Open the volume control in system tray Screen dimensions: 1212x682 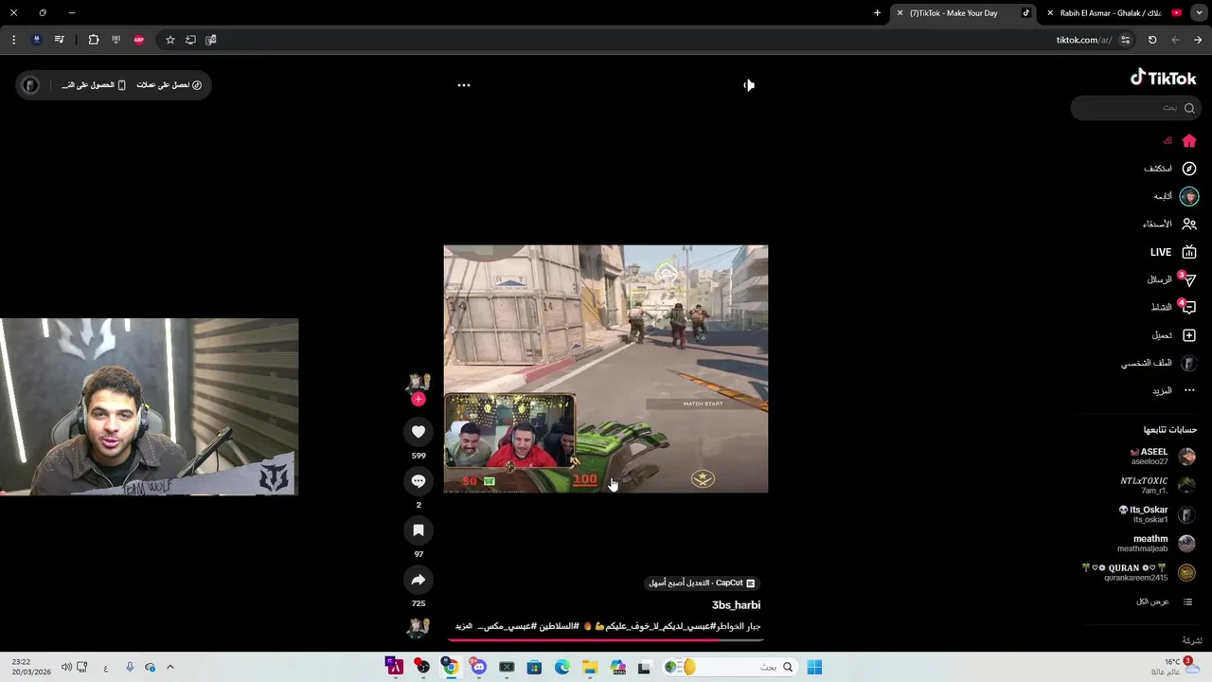(x=66, y=667)
